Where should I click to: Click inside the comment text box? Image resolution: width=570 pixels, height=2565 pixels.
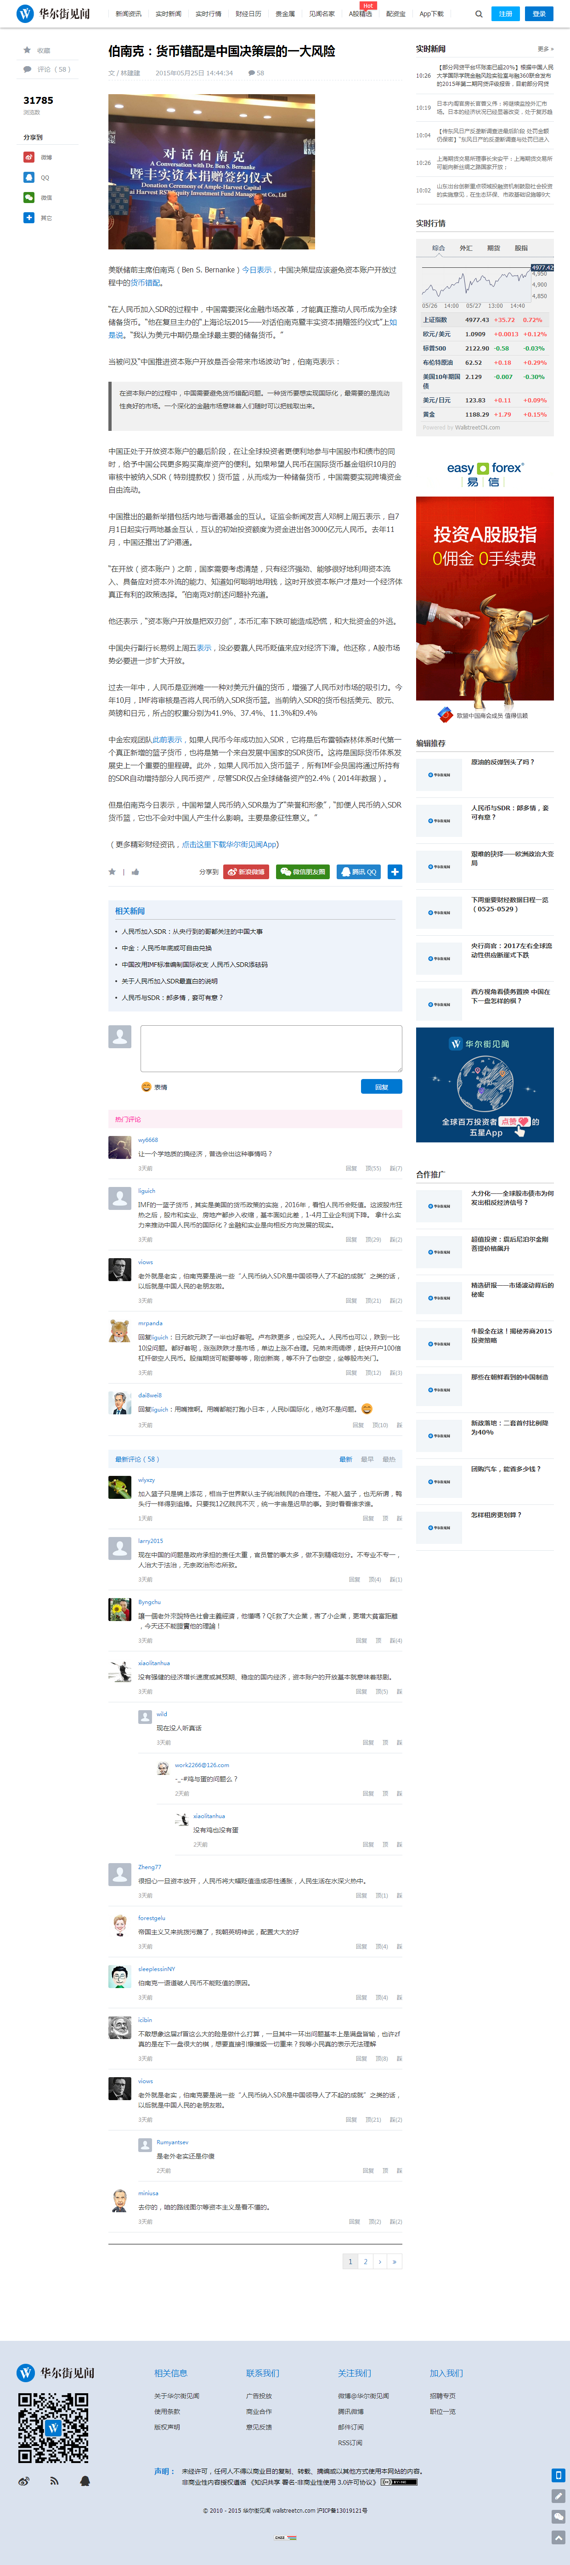[x=271, y=1049]
